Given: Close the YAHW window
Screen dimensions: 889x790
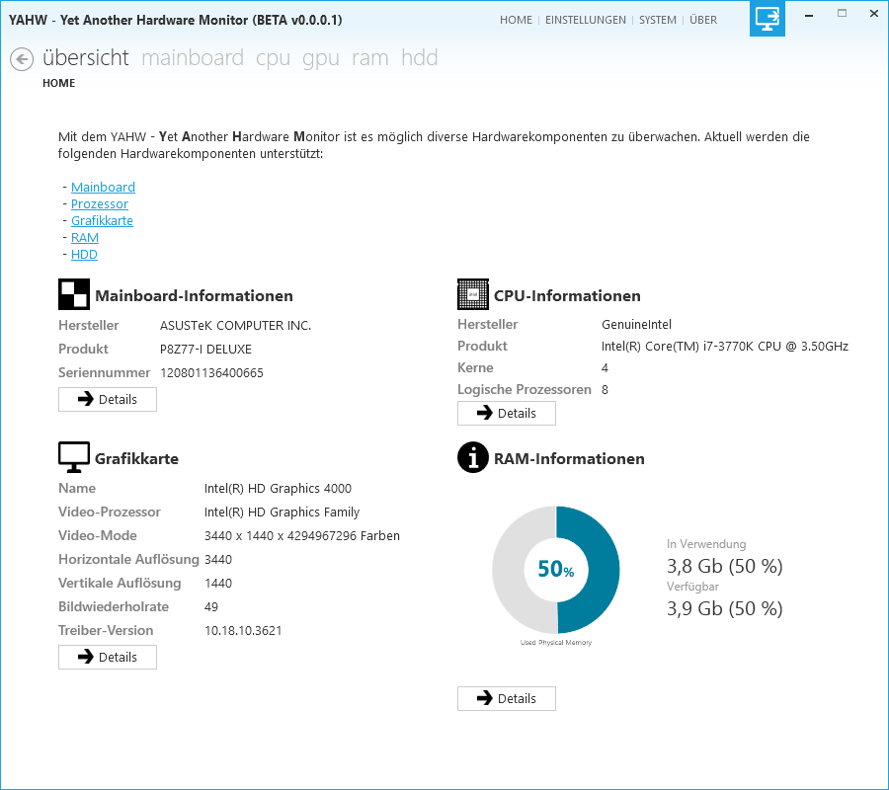Looking at the screenshot, I should (874, 14).
